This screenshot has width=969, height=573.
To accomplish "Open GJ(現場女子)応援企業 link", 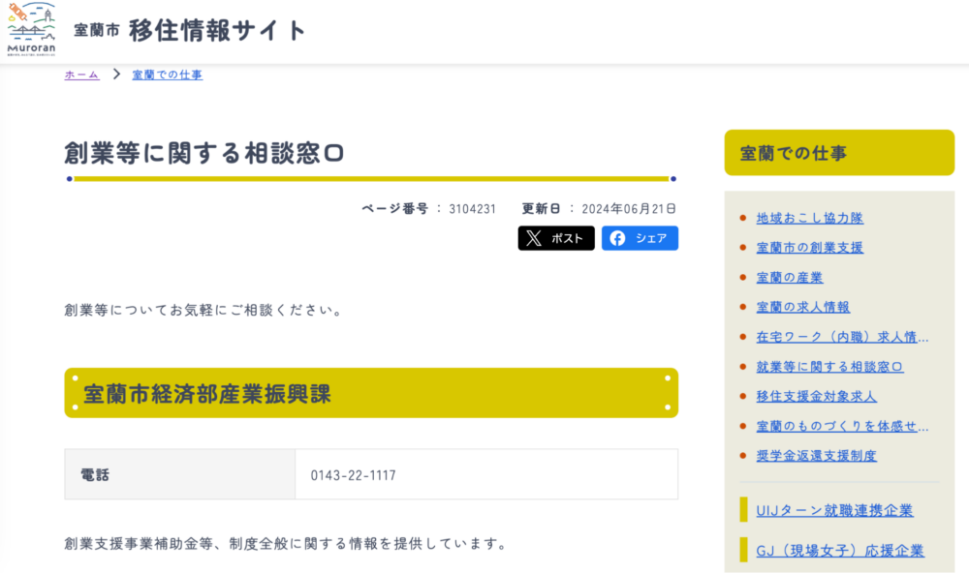I will point(839,551).
